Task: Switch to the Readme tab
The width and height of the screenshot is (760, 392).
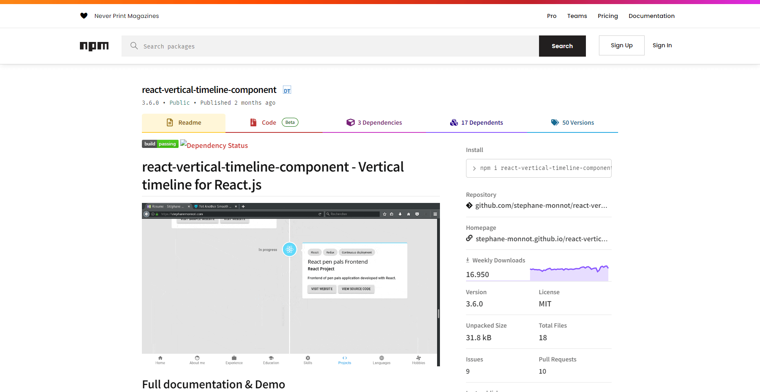Action: (183, 123)
